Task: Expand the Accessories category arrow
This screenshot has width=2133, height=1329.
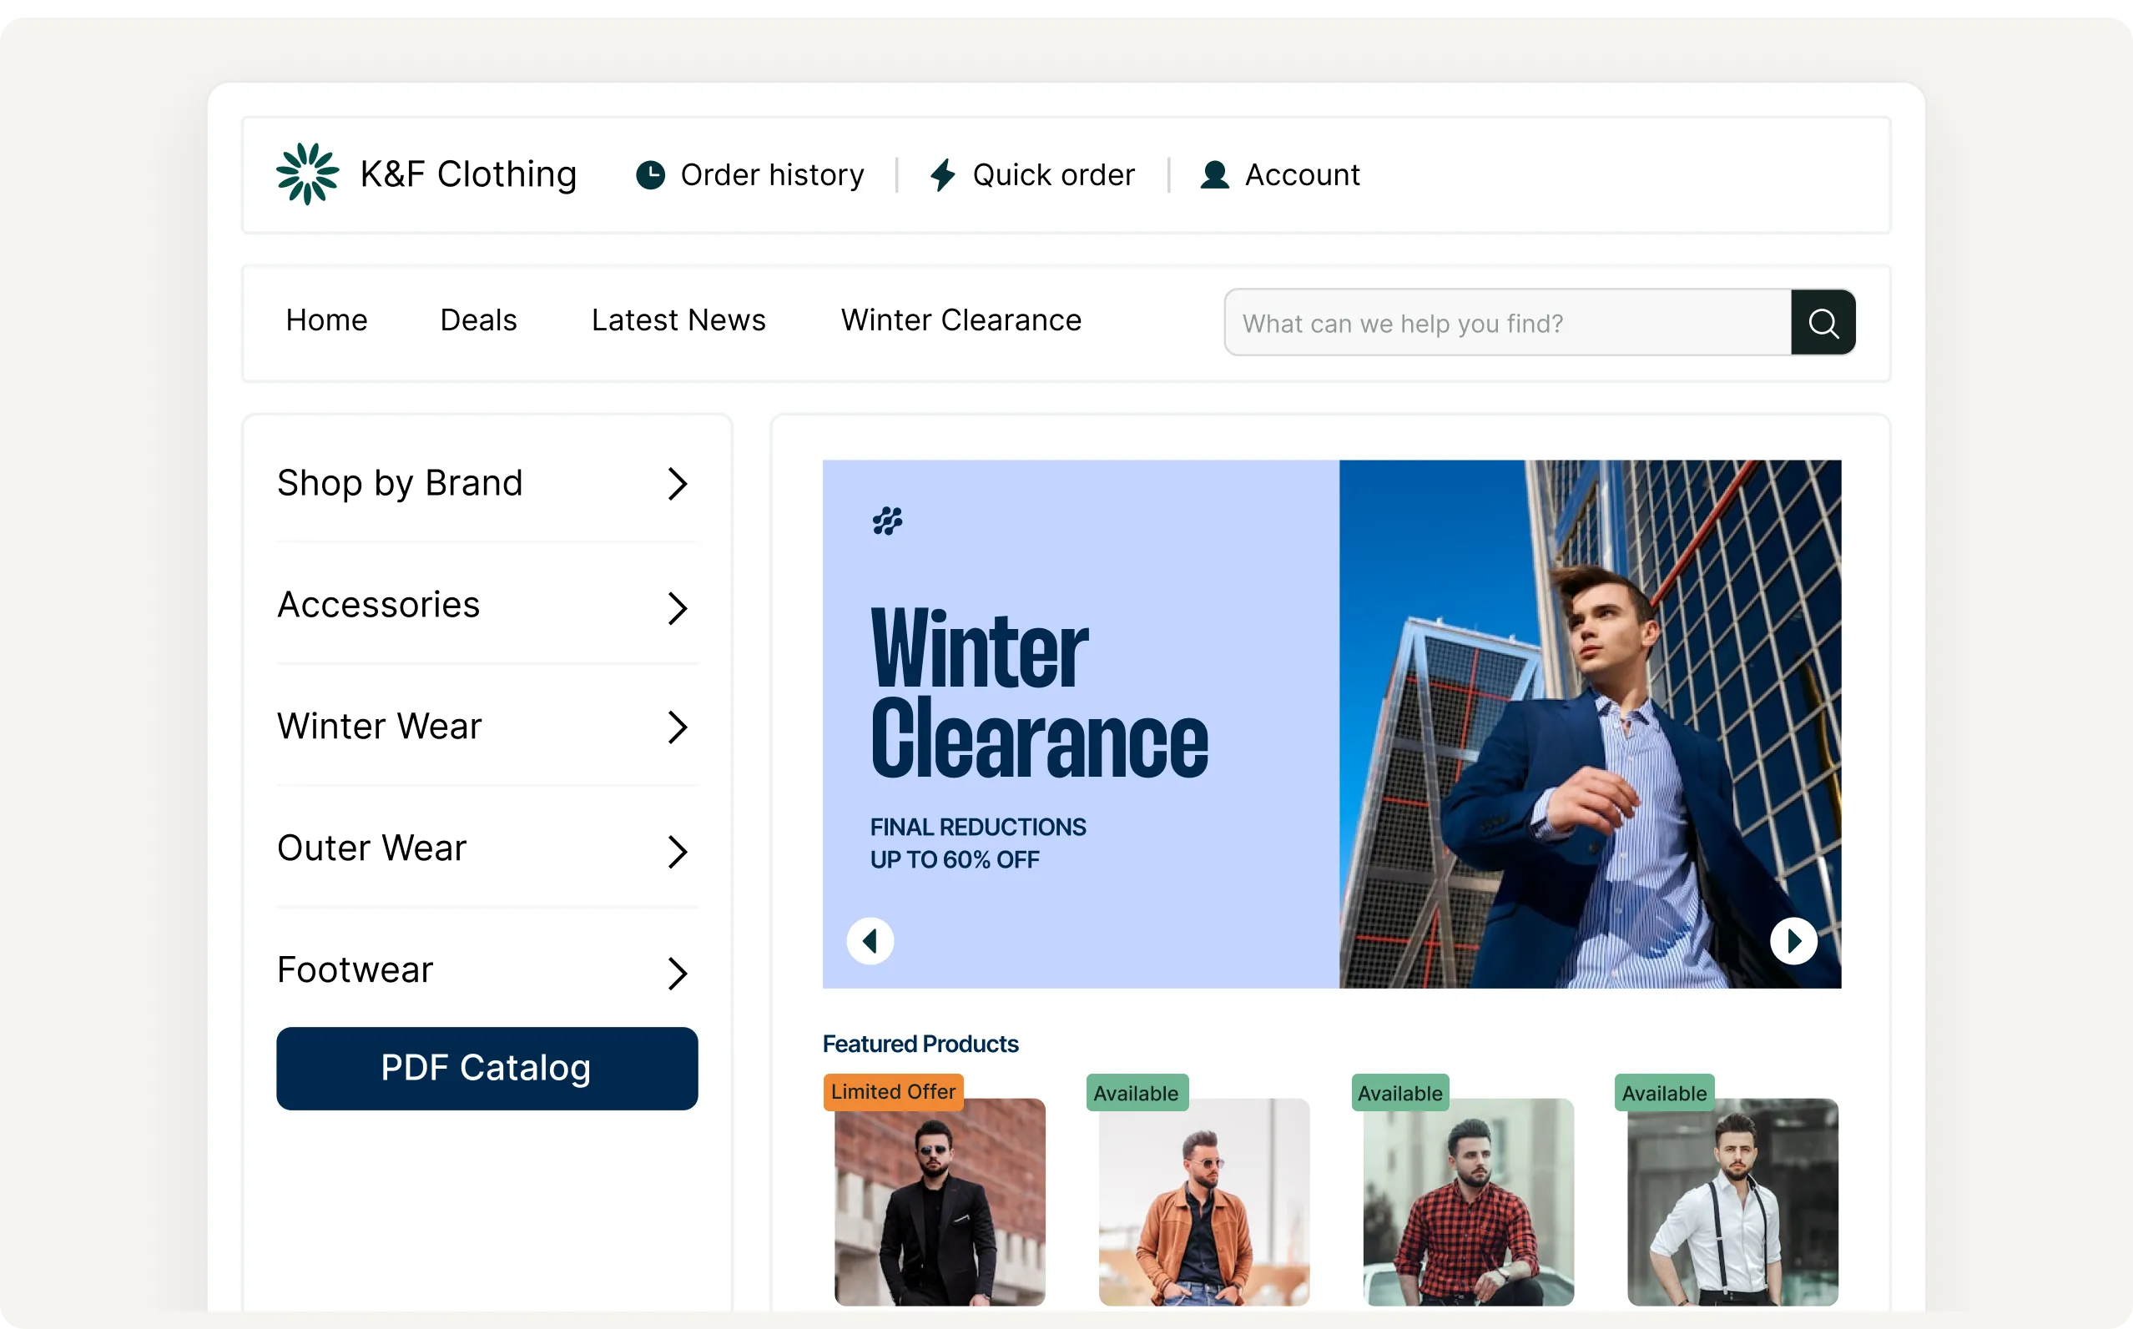Action: click(x=676, y=608)
